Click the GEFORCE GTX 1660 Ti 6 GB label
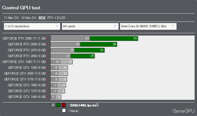The width and height of the screenshot is (197, 116). click(x=25, y=74)
